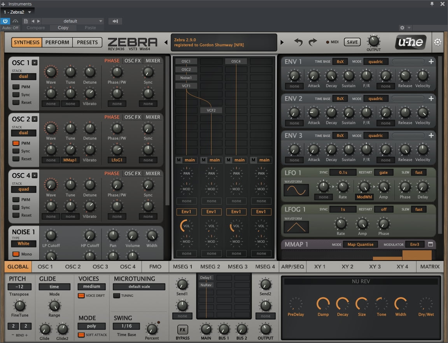Click the u-he logo
The height and width of the screenshot is (343, 448).
coord(411,42)
